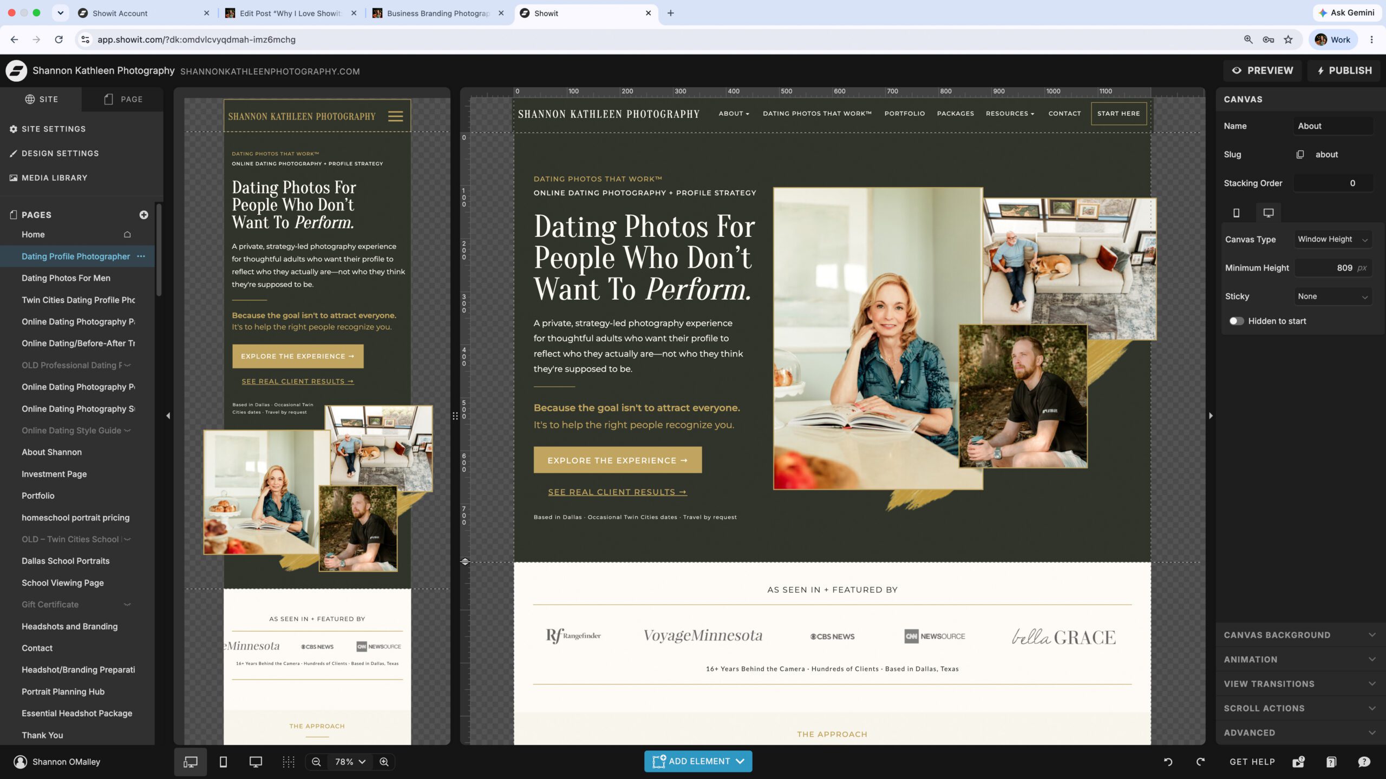The width and height of the screenshot is (1386, 779).
Task: Click the pages list scrollbar
Action: [159, 250]
